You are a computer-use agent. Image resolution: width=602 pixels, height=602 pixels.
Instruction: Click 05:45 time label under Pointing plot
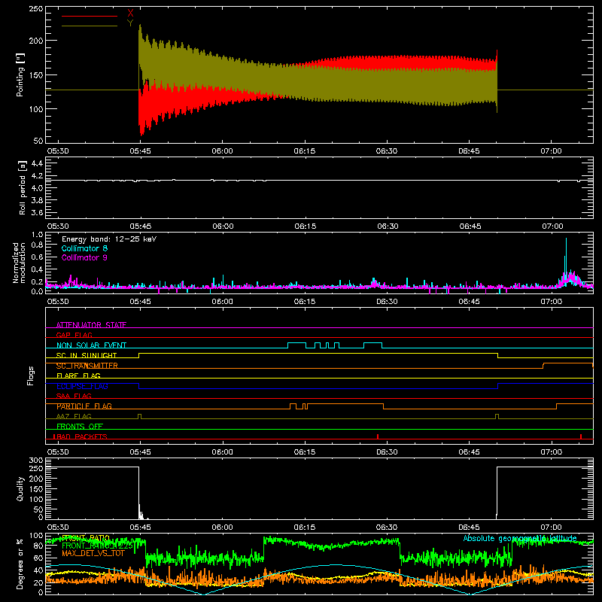140,151
